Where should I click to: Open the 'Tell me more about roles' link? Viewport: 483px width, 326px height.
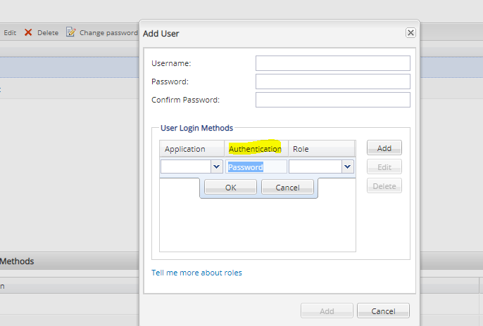point(196,273)
